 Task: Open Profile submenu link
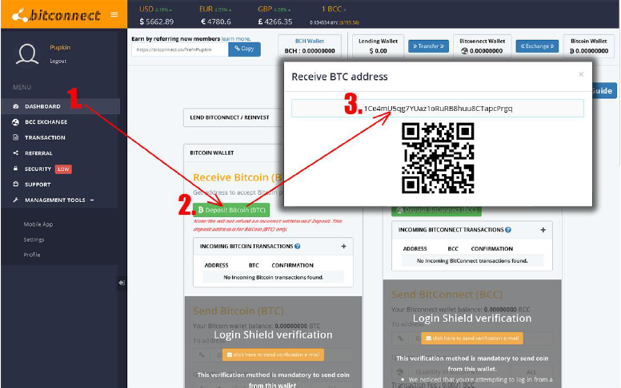pyautogui.click(x=32, y=255)
